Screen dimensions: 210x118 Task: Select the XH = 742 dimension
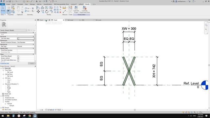[x=154, y=71]
